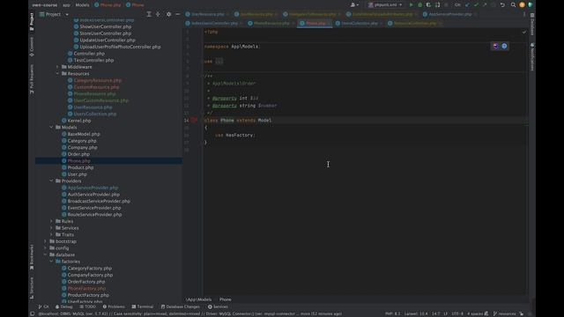Click the shield icon at top-right corner

click(531, 5)
